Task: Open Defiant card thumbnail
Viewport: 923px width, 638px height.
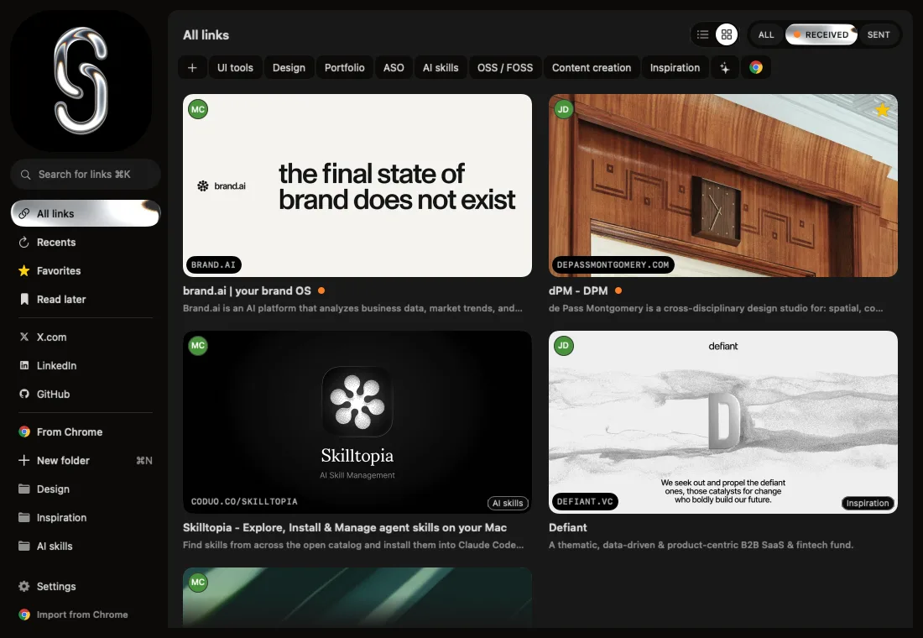Action: [722, 421]
